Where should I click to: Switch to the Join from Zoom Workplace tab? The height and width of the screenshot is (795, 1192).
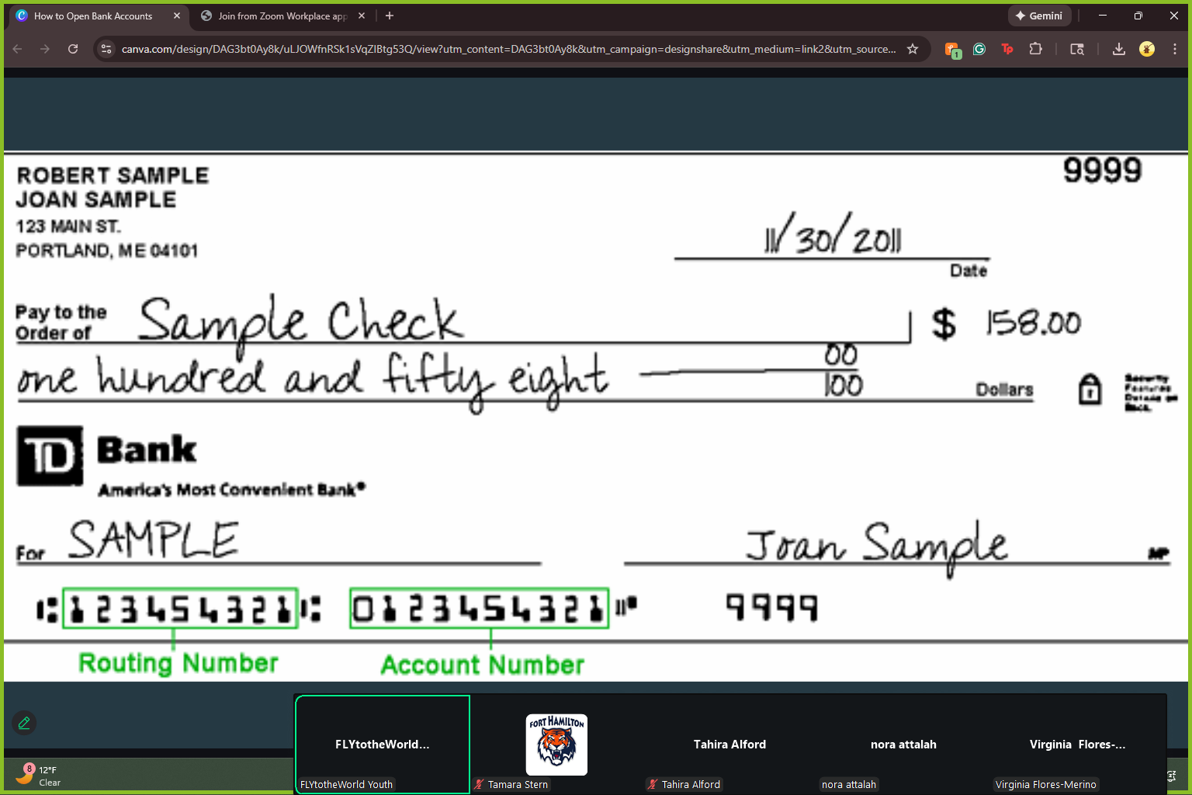coord(282,16)
